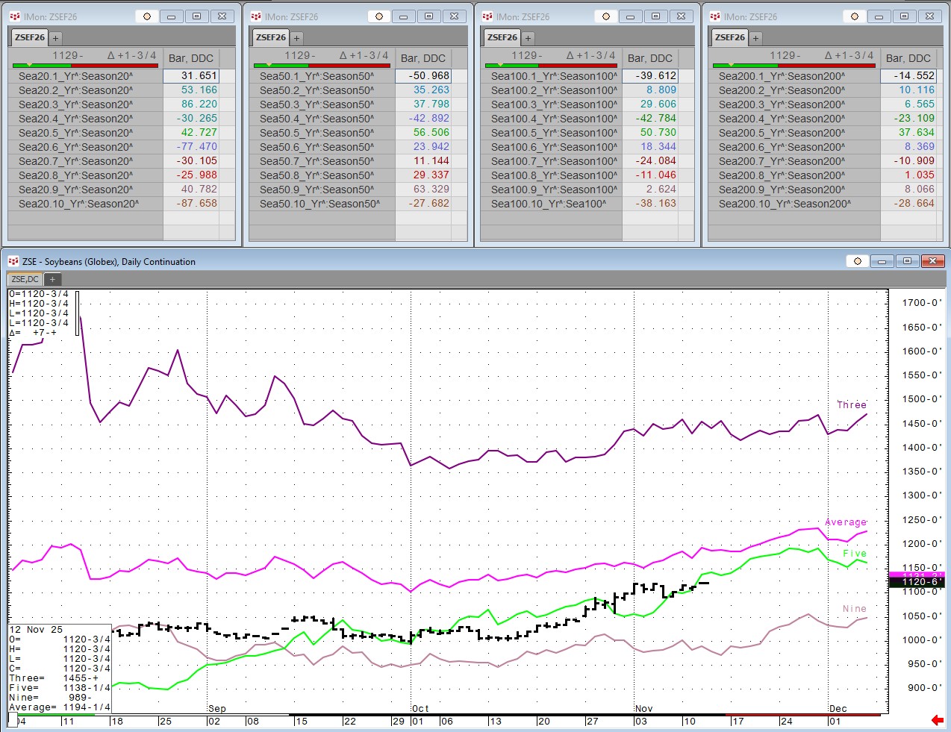
Task: Select the Sea50.5_Yr^:Season50^ row
Action: click(x=317, y=133)
